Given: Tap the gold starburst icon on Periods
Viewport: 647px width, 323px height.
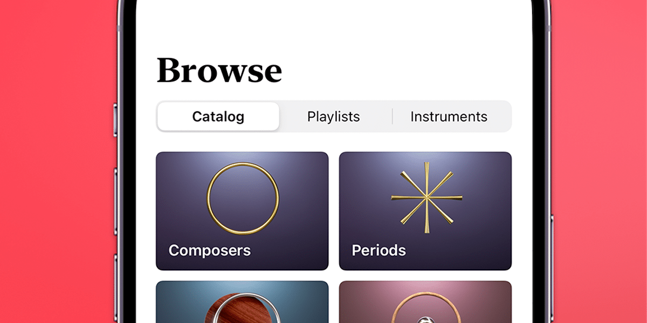Looking at the screenshot, I should [426, 198].
